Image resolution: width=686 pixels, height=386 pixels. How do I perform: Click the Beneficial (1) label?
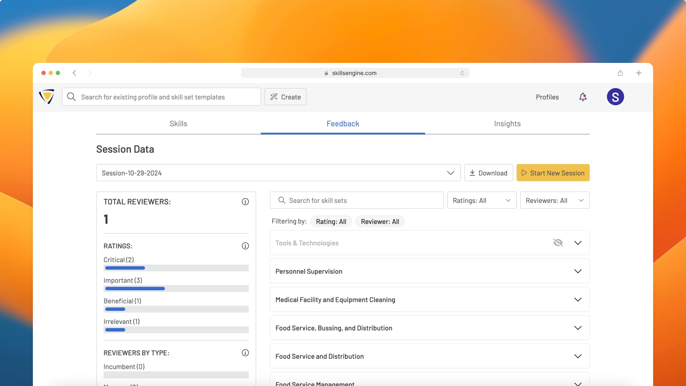122,301
